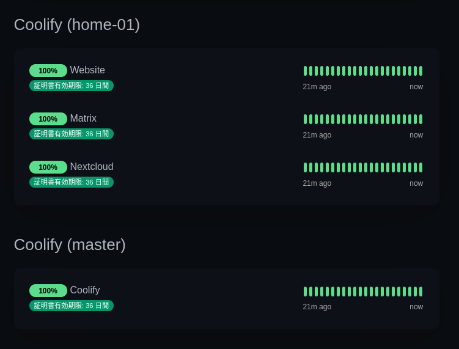The image size is (459, 349).
Task: Click the newest heartbeat beat for Website
Action: (420, 71)
